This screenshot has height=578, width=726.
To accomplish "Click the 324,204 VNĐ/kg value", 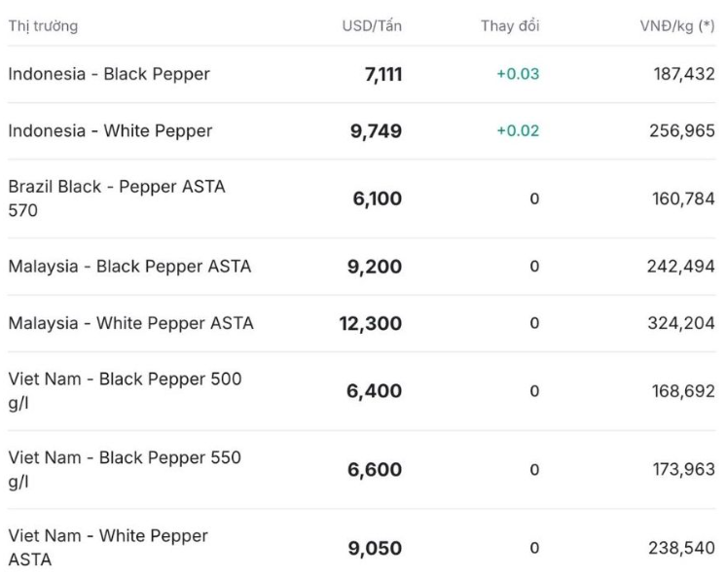I will (681, 324).
